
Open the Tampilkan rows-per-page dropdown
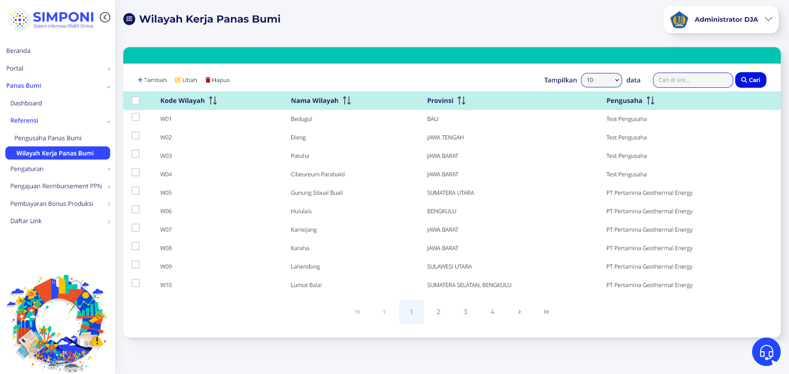tap(602, 80)
